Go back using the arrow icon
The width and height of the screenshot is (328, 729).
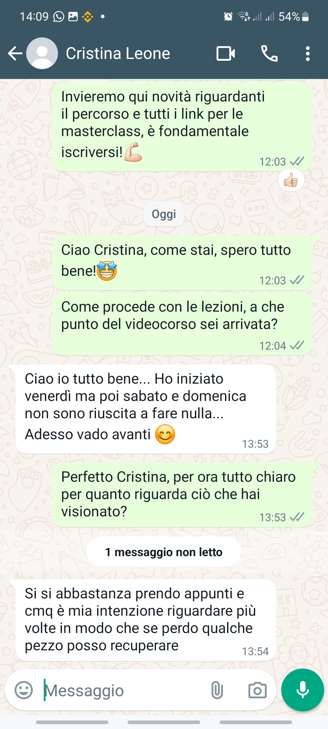(x=15, y=53)
